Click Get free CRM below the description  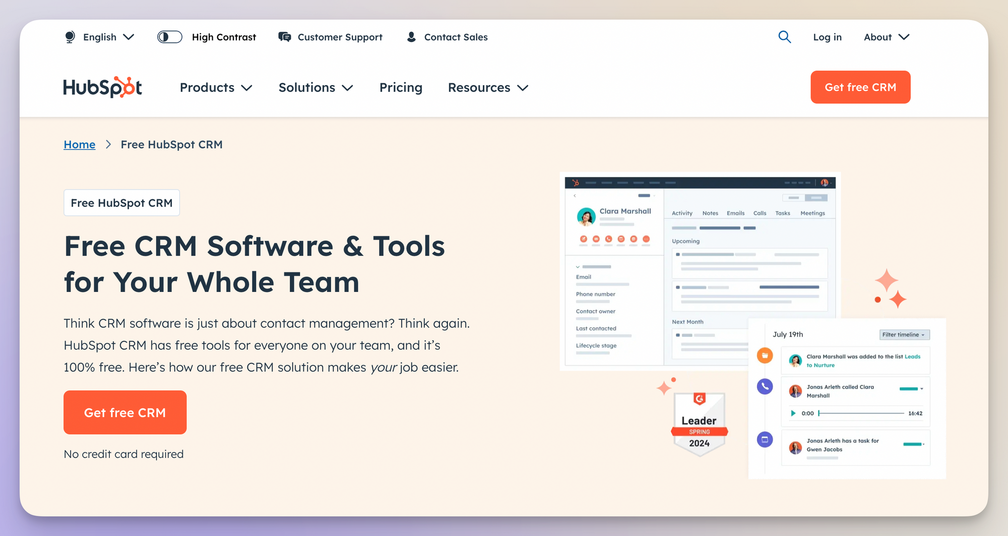pyautogui.click(x=125, y=412)
